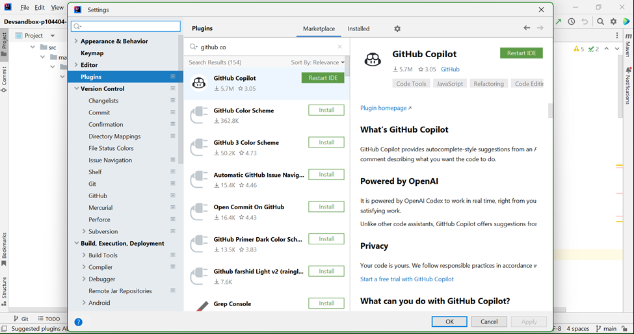634x334 pixels.
Task: Open Start a free trial with GitHub Copilot link
Action: 407,279
